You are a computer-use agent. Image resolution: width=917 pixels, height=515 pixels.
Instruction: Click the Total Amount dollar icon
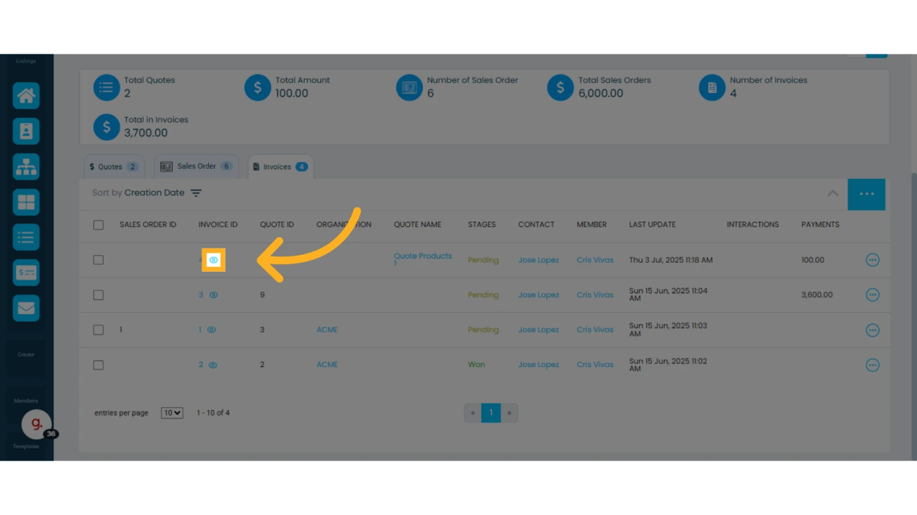pyautogui.click(x=258, y=88)
